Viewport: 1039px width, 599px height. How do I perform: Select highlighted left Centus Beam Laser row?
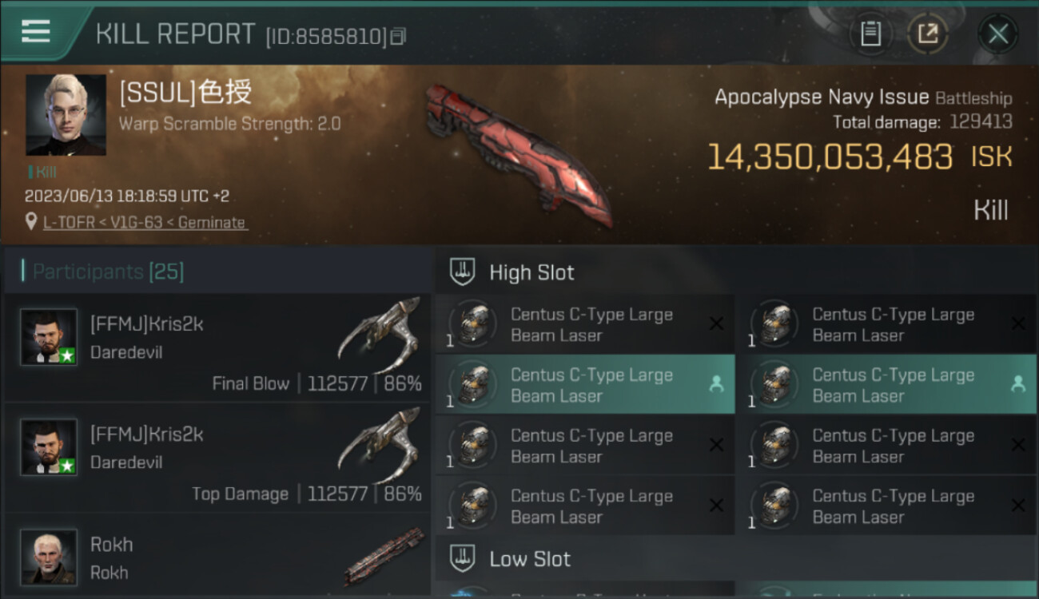585,385
